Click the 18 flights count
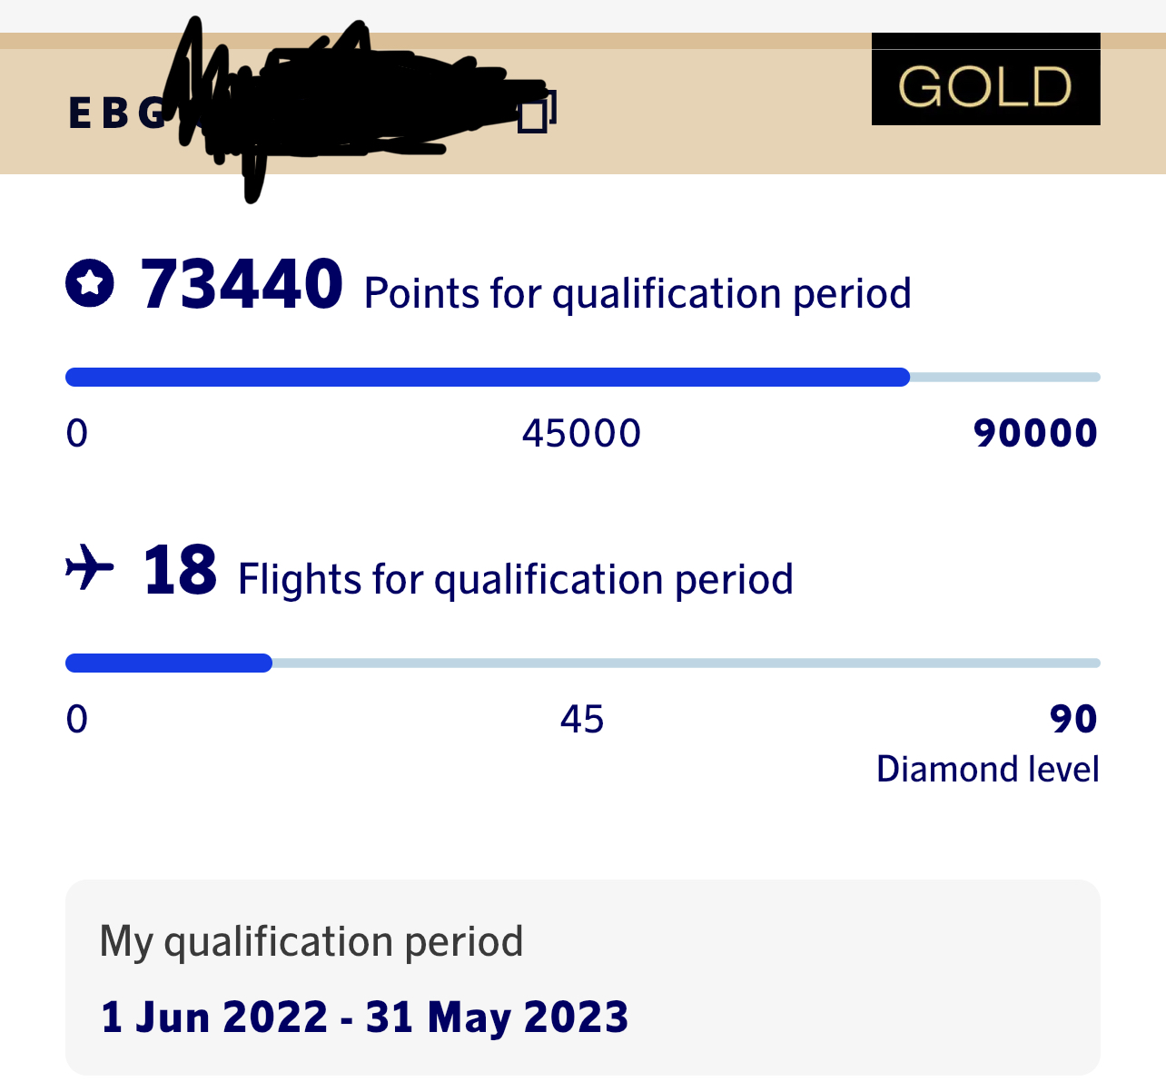Viewport: 1166px width, 1091px height. 180,571
